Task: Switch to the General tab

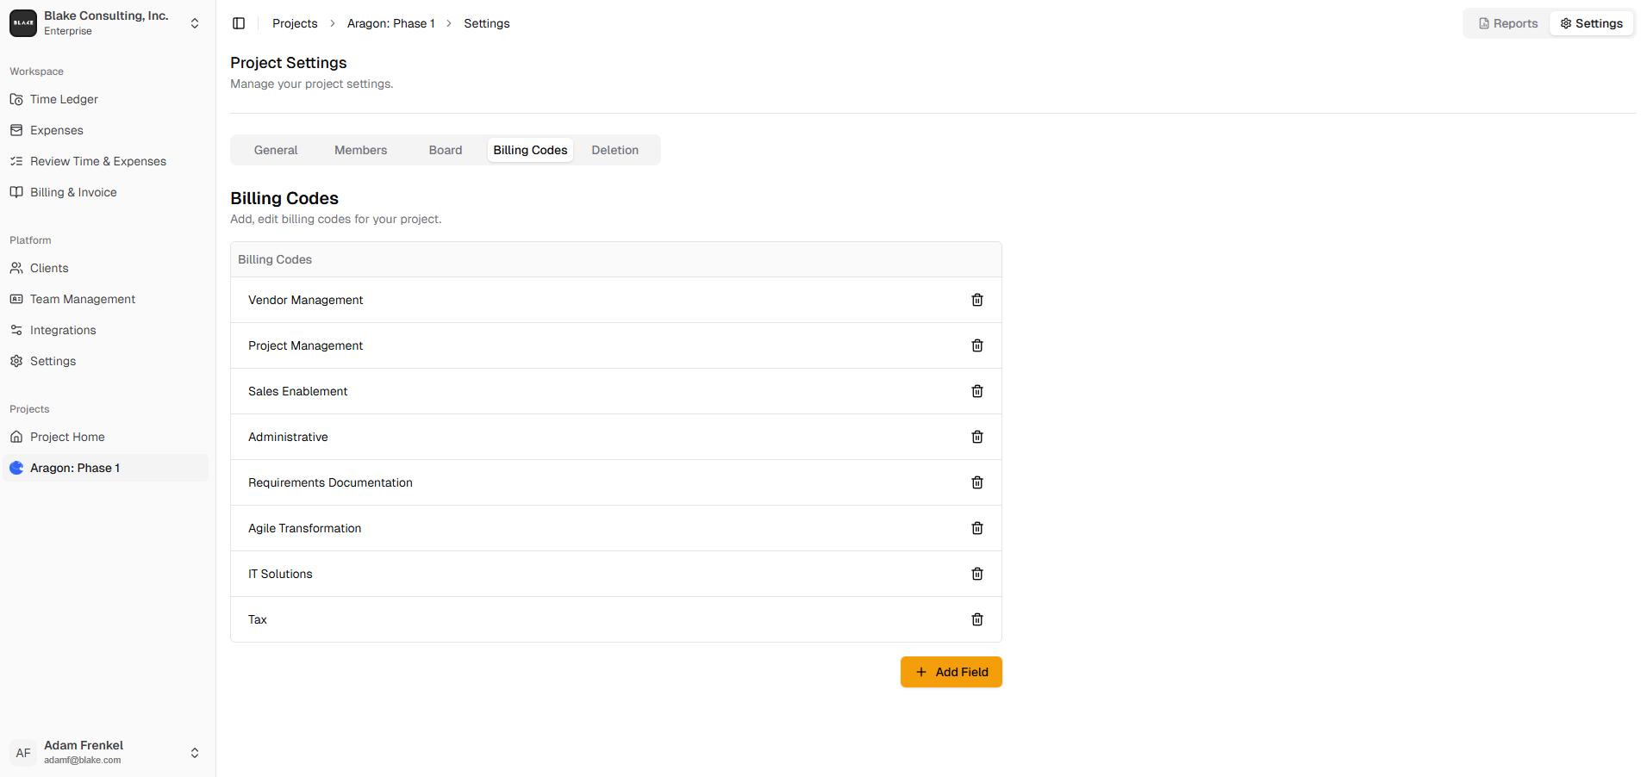Action: tap(276, 150)
